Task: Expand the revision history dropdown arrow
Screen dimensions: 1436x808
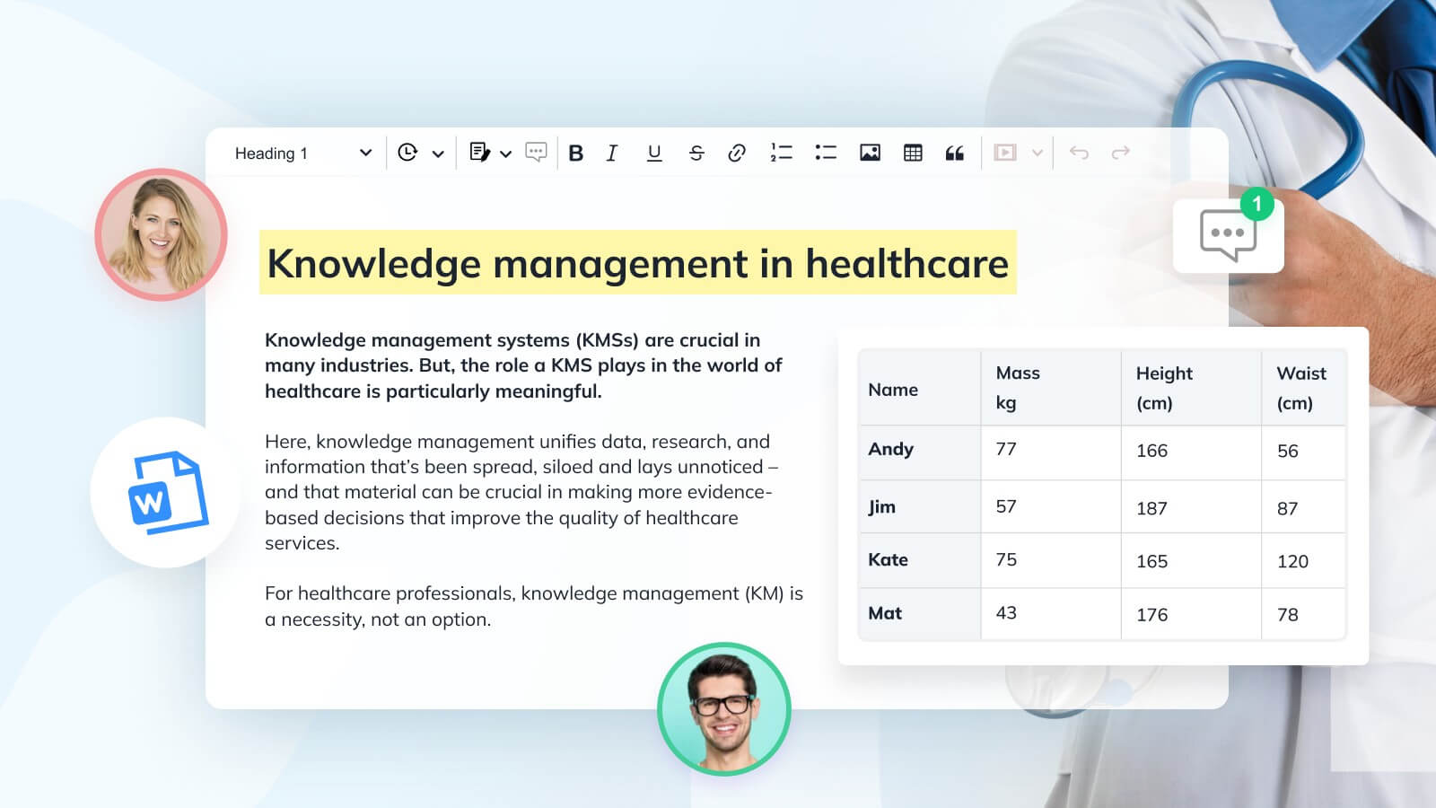Action: (438, 154)
